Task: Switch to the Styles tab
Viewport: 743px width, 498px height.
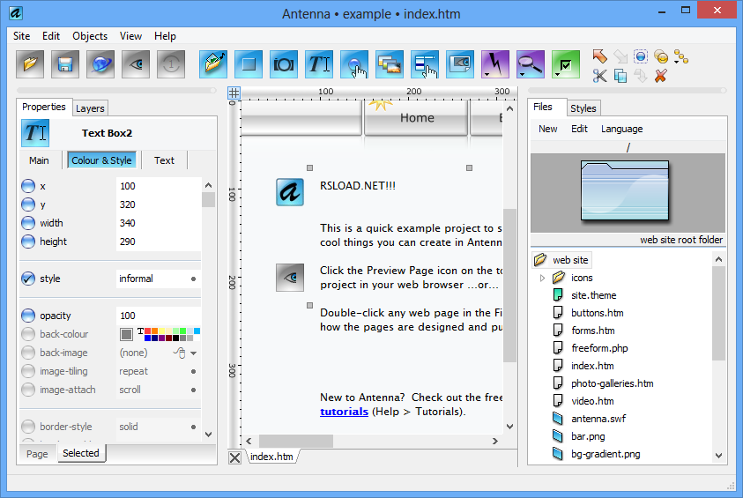Action: (583, 108)
